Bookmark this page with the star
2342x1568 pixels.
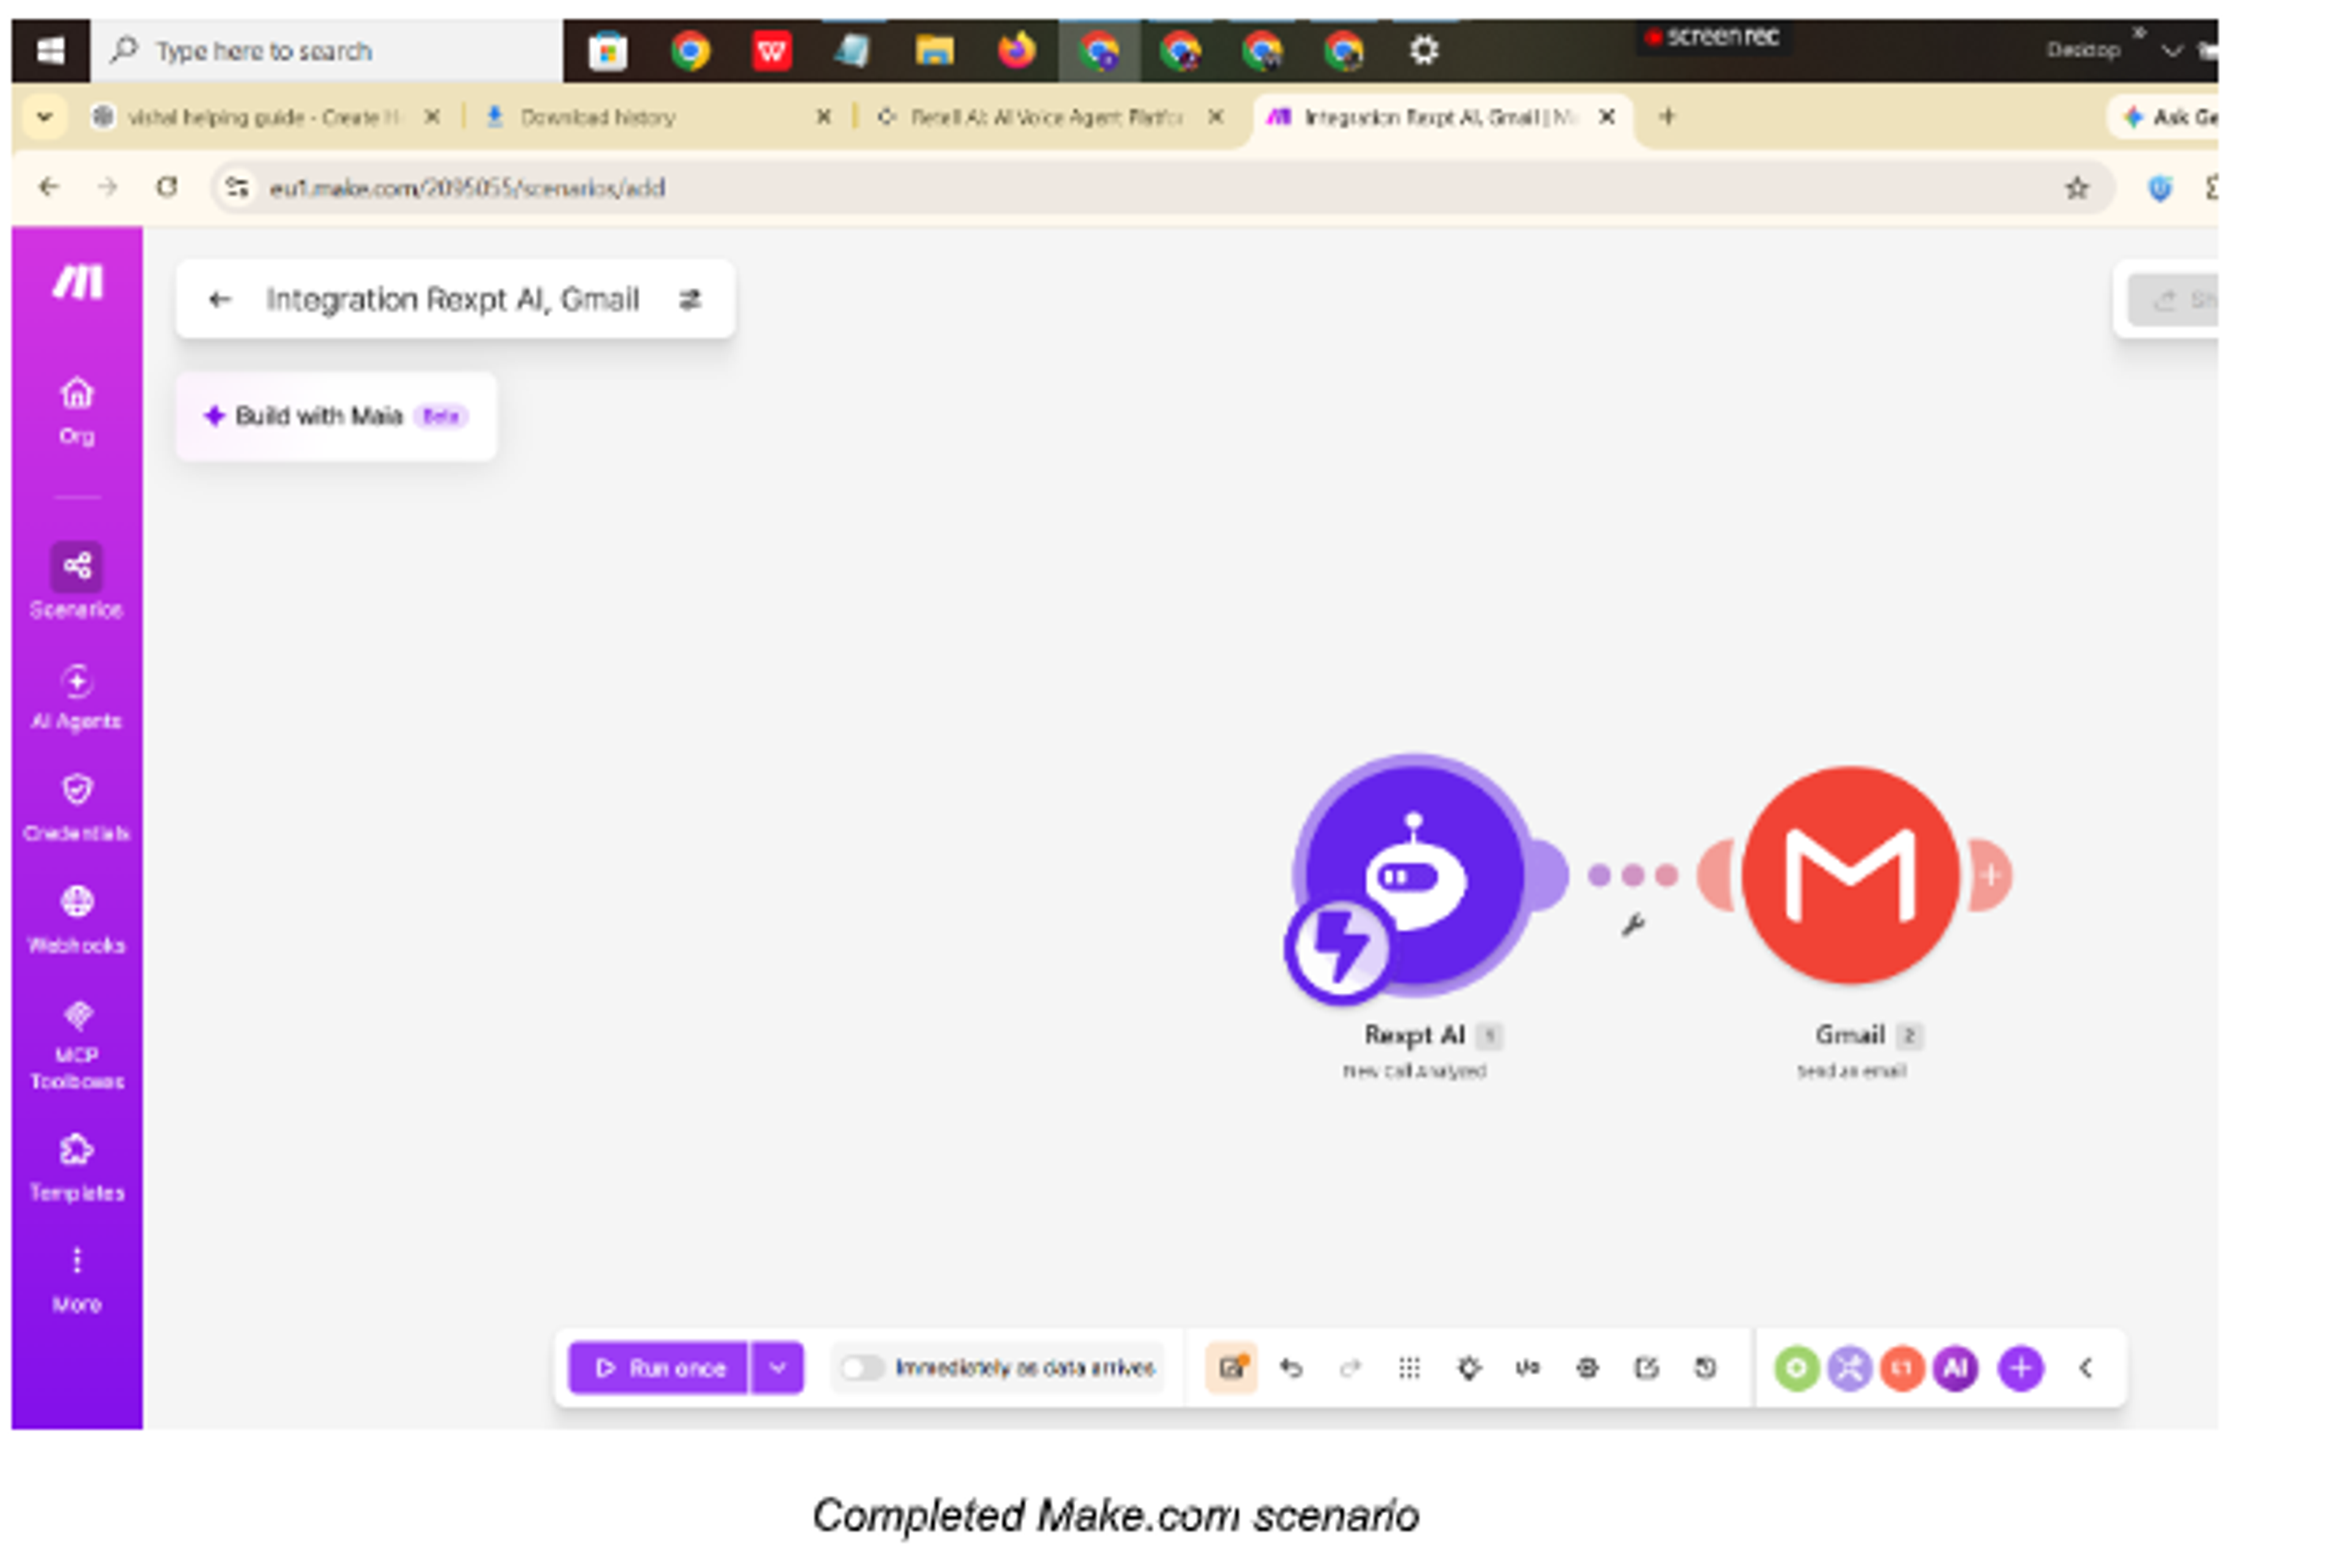(2077, 187)
